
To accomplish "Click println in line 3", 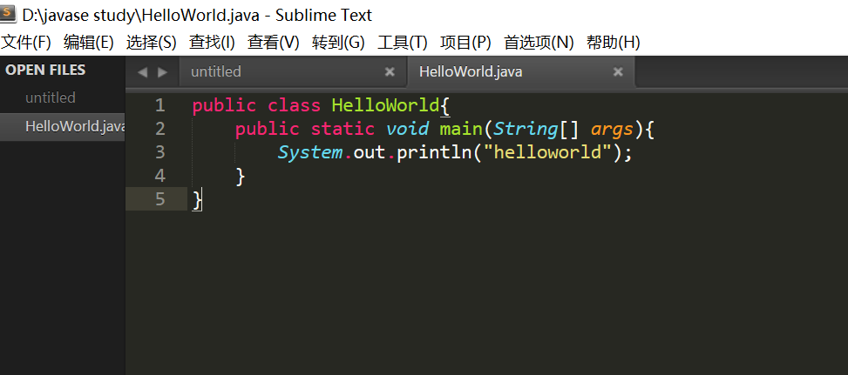I will tap(434, 153).
